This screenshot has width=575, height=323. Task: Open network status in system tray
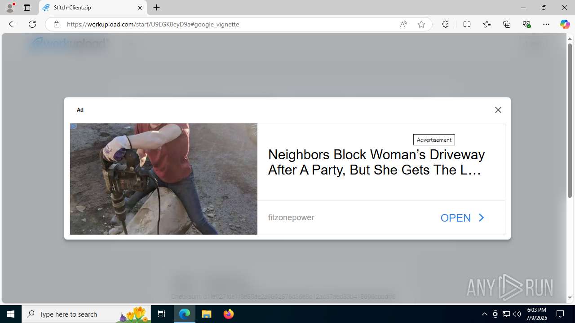[x=506, y=314]
